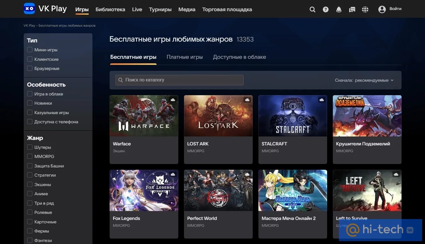Click cloud badge on LOST ARK card
The image size is (425, 244).
pos(247,100)
